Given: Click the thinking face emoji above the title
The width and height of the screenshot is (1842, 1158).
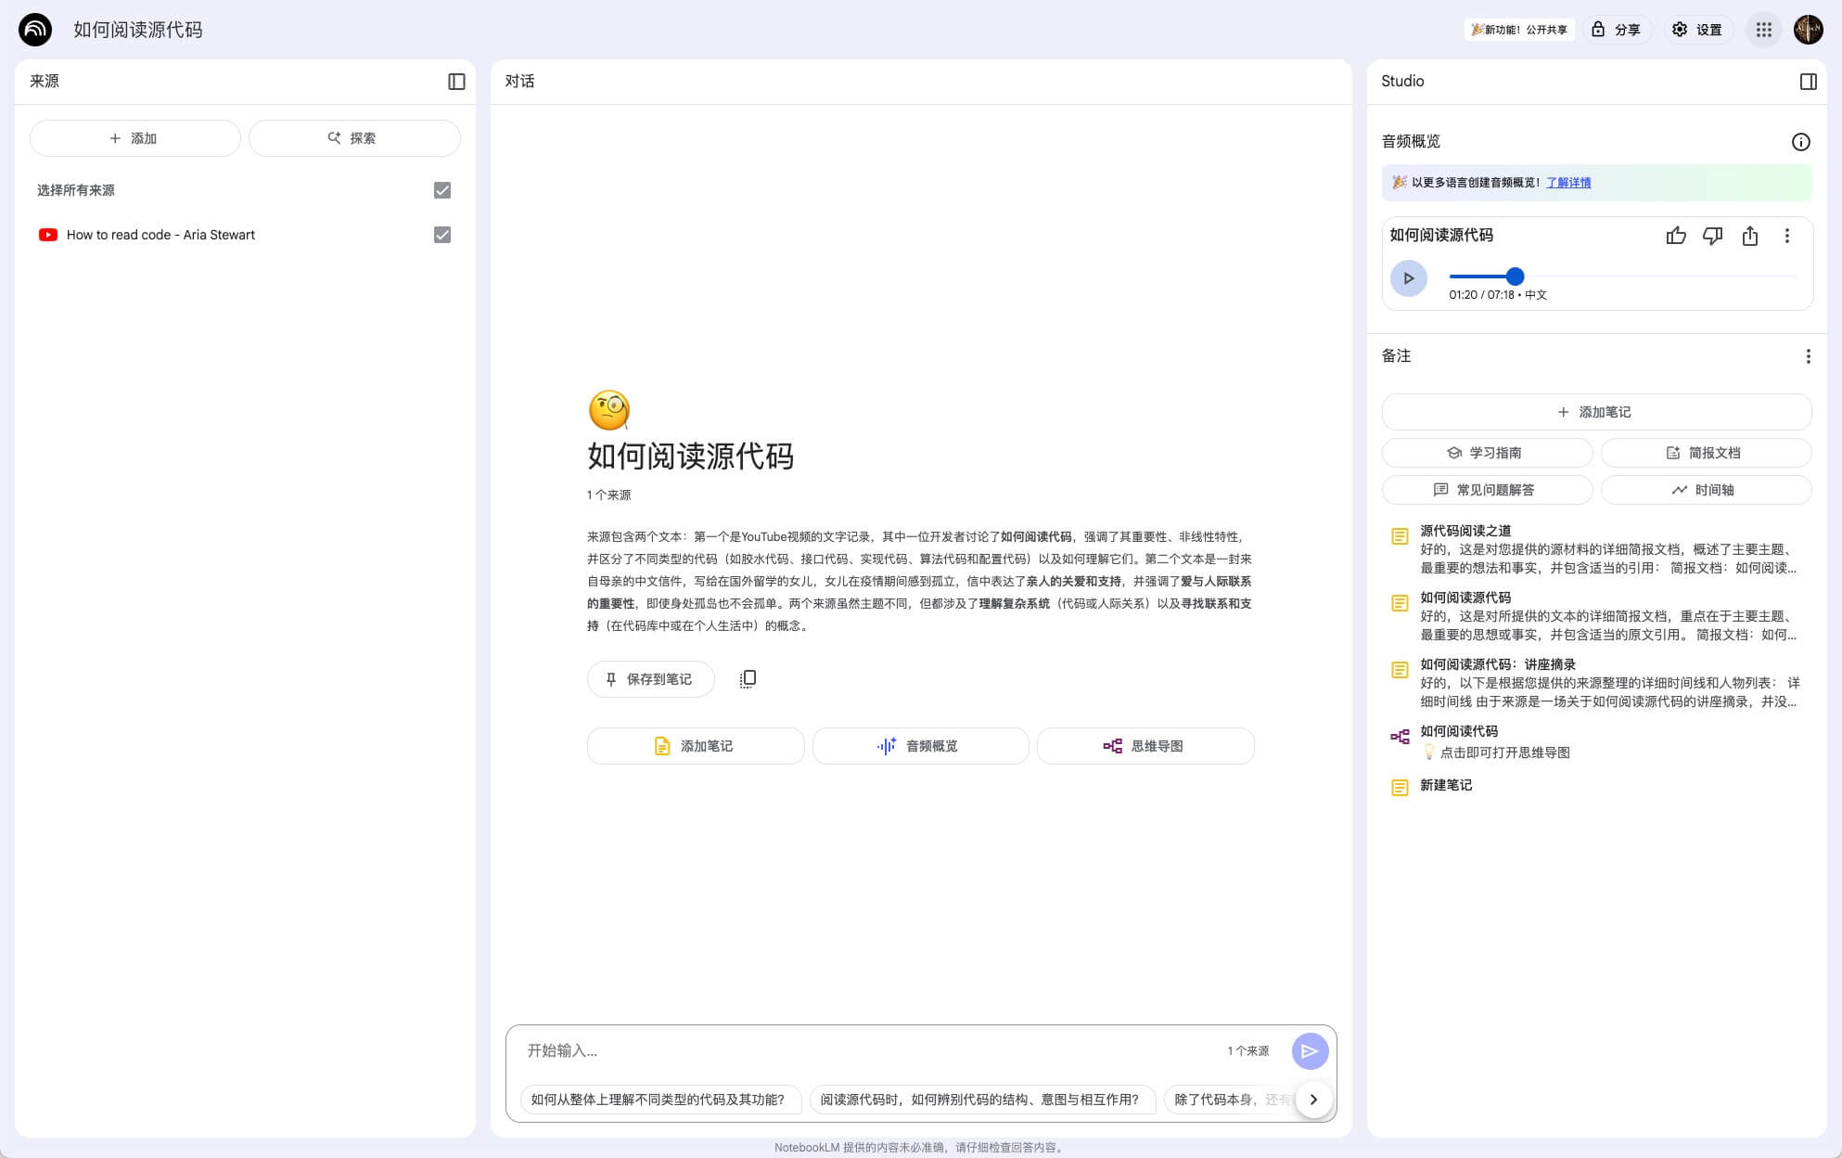Looking at the screenshot, I should click(608, 410).
